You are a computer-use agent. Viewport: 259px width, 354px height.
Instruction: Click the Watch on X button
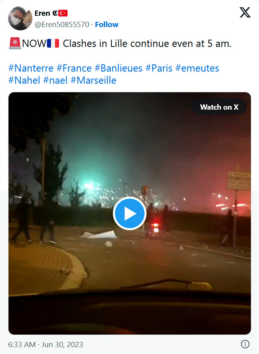click(219, 107)
